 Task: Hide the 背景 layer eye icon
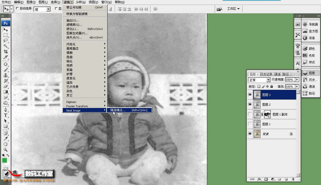pos(250,134)
